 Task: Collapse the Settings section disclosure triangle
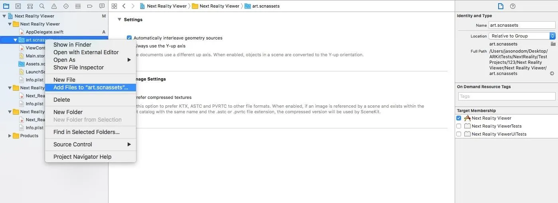click(119, 20)
